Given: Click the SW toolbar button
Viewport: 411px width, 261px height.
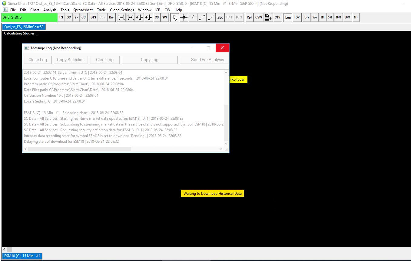Looking at the screenshot, I should coord(164,18).
